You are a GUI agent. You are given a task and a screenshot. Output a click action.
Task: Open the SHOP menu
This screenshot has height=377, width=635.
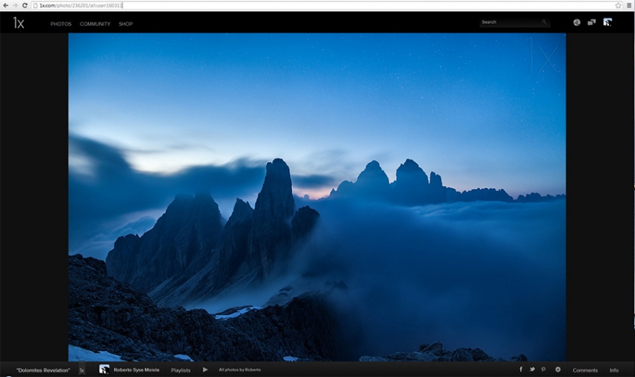coord(126,24)
